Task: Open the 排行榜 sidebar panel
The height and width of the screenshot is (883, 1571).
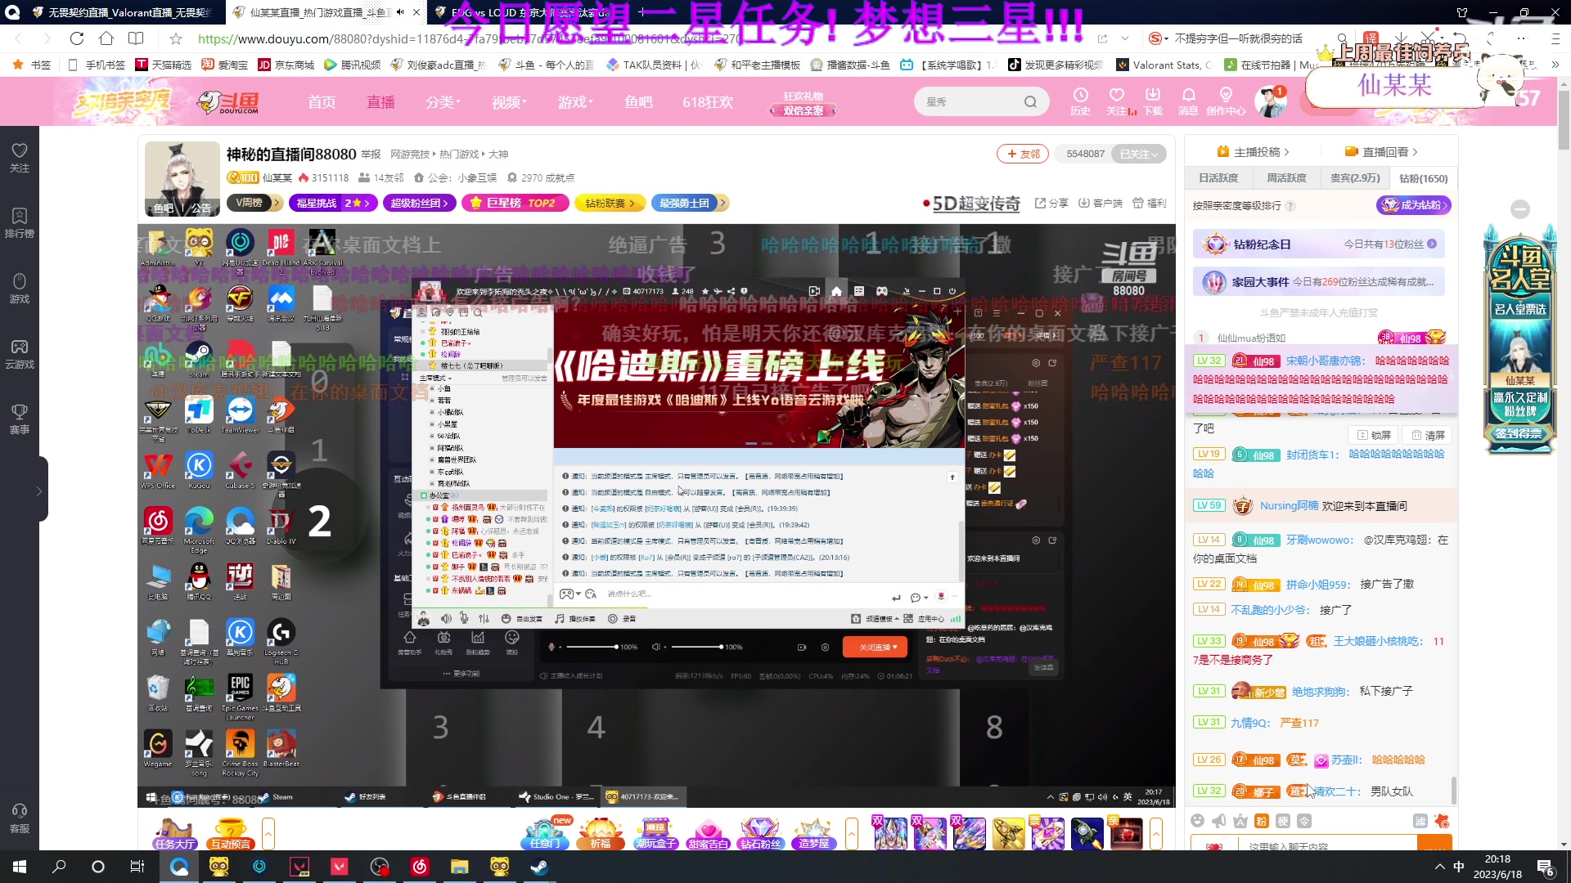Action: [x=19, y=221]
